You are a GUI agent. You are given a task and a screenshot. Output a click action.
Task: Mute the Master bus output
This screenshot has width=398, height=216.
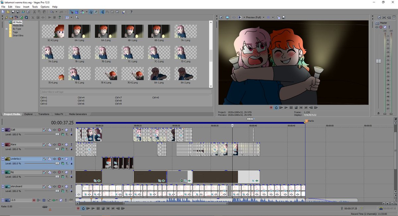click(x=385, y=27)
